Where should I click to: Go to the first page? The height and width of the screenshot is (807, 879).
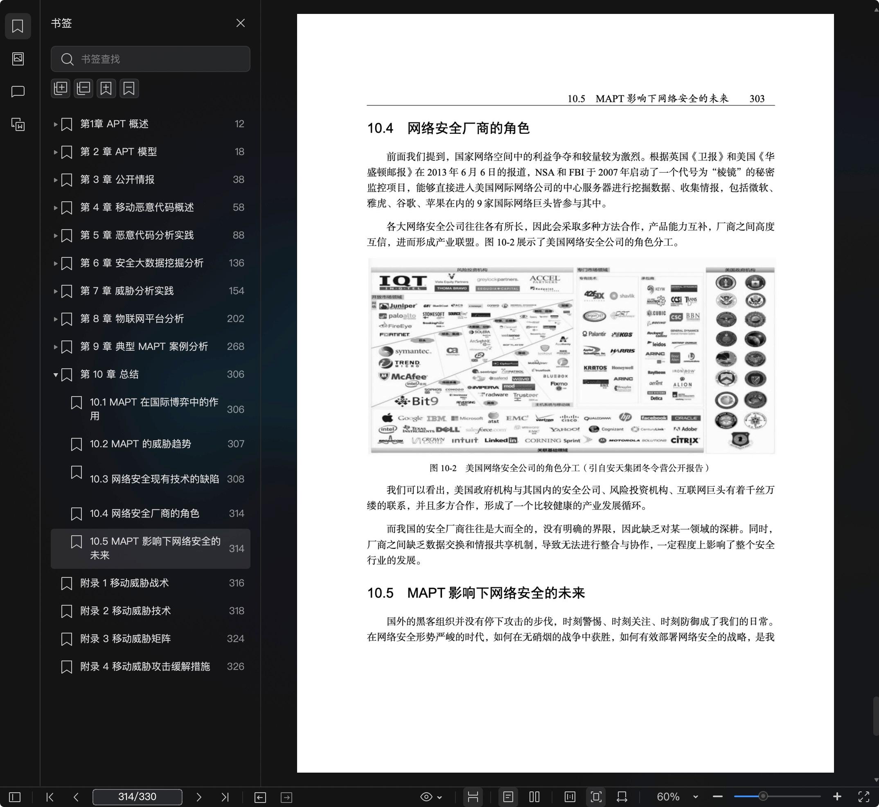(50, 797)
